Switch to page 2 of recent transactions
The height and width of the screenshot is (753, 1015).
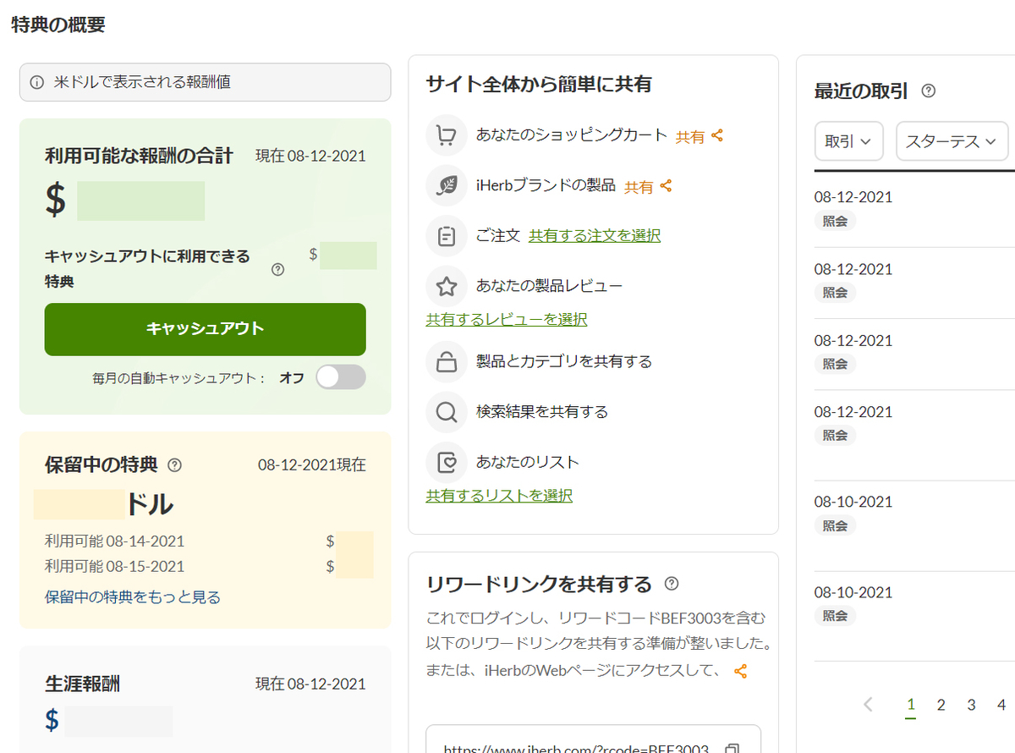(941, 704)
